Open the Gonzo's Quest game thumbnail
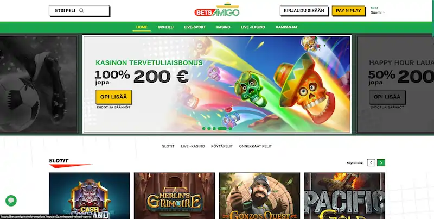Viewport: 434px width, 219px height. coord(259,196)
